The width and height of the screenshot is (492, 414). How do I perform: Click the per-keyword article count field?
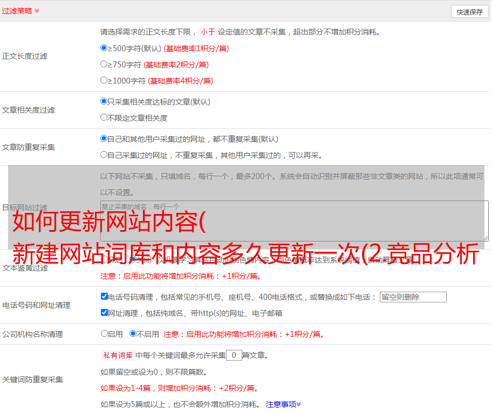[234, 355]
